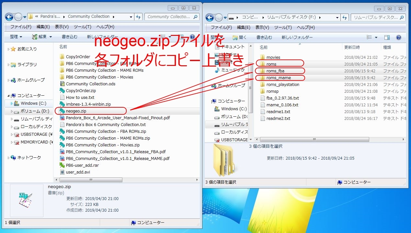Open the 整理 dropdown in Community Collection window

pyautogui.click(x=16, y=37)
